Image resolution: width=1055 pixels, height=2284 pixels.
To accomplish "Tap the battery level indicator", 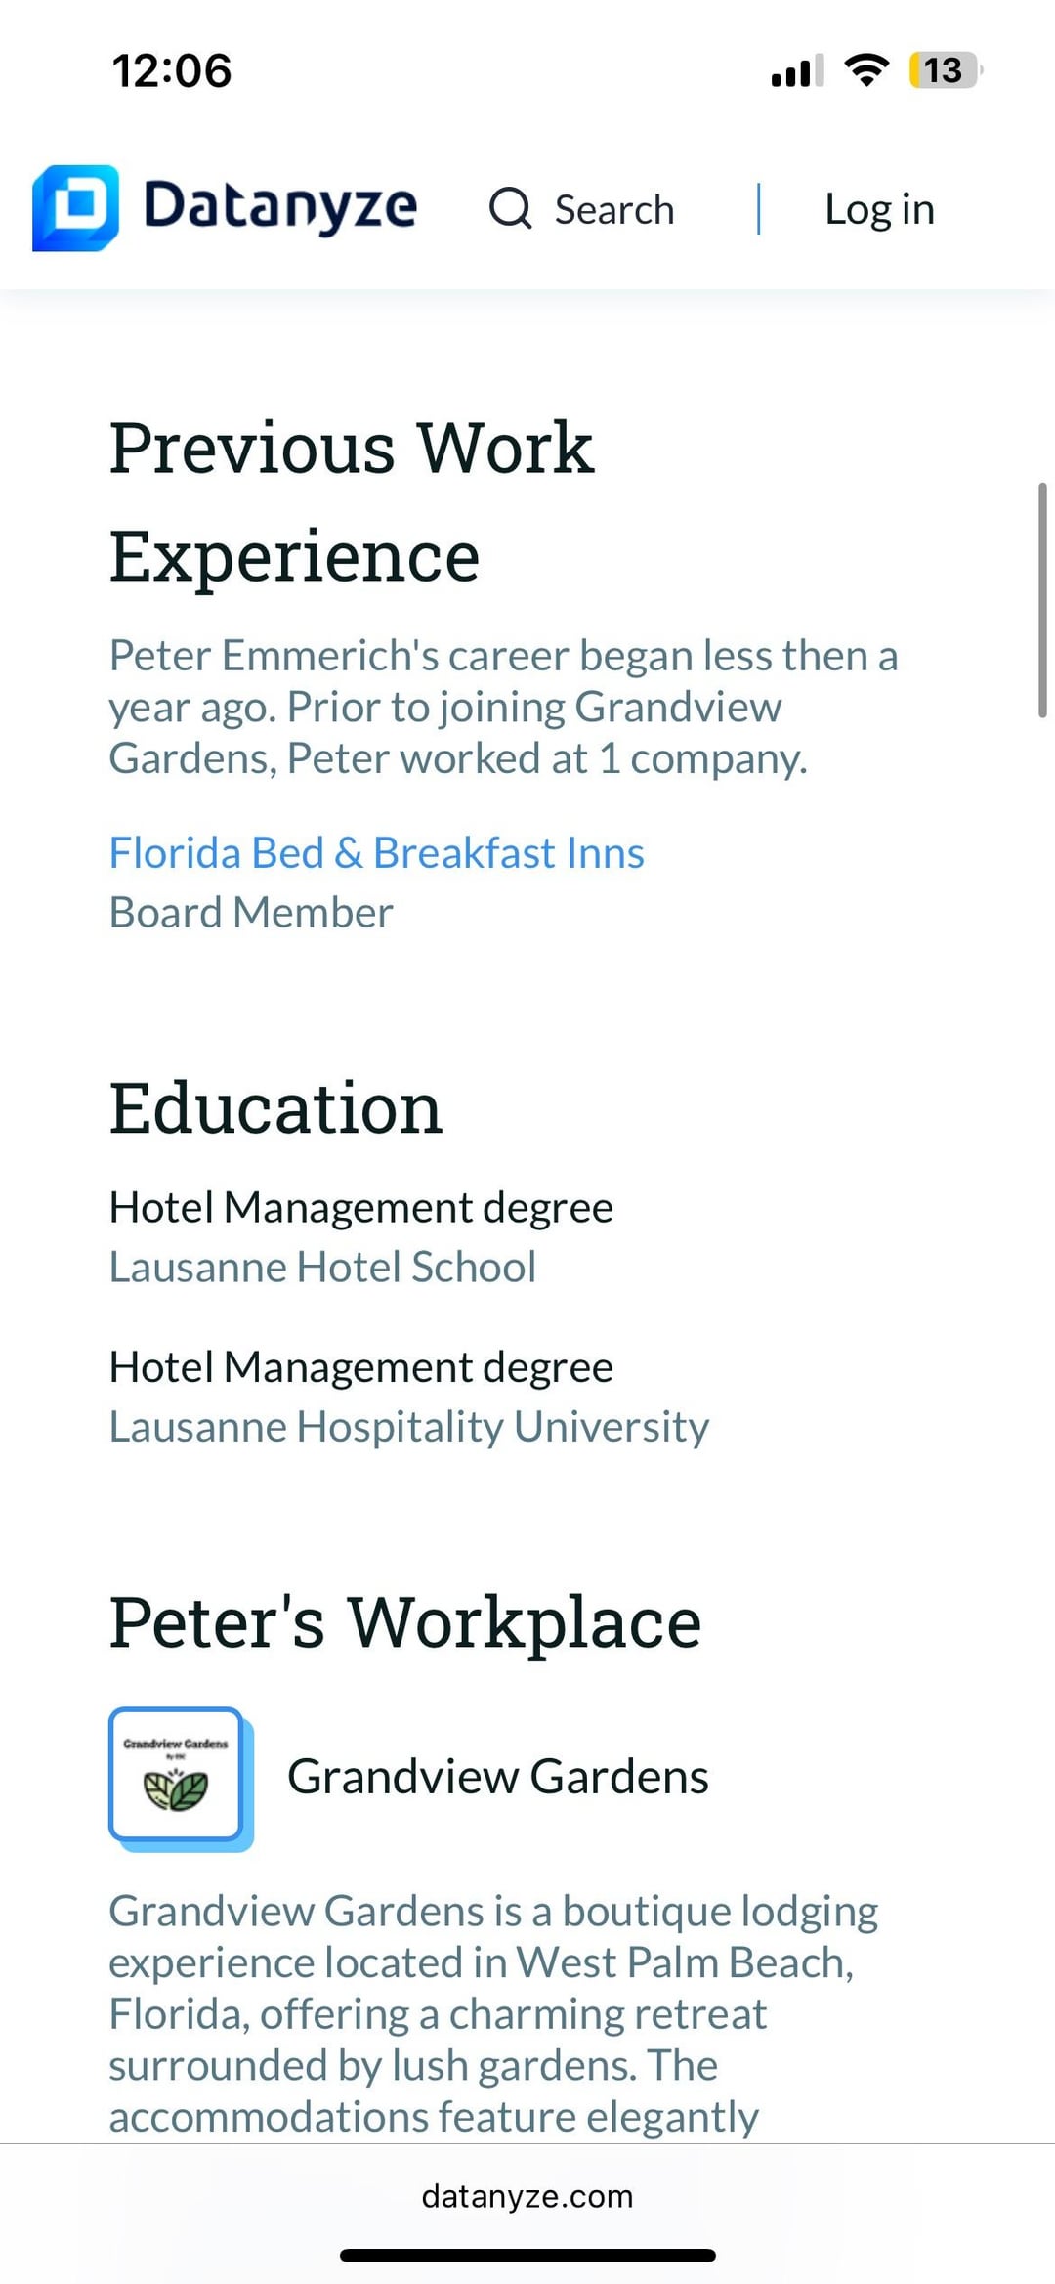I will click(x=945, y=70).
